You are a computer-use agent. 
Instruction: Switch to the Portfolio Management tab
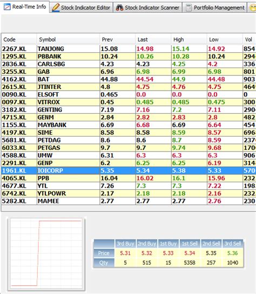coord(215,8)
